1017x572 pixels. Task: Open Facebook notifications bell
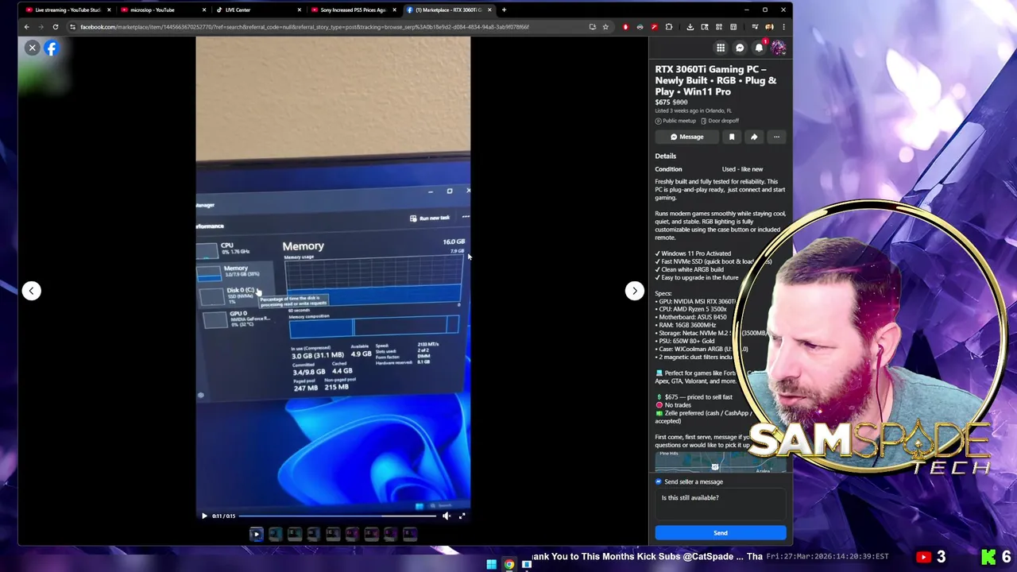point(759,48)
